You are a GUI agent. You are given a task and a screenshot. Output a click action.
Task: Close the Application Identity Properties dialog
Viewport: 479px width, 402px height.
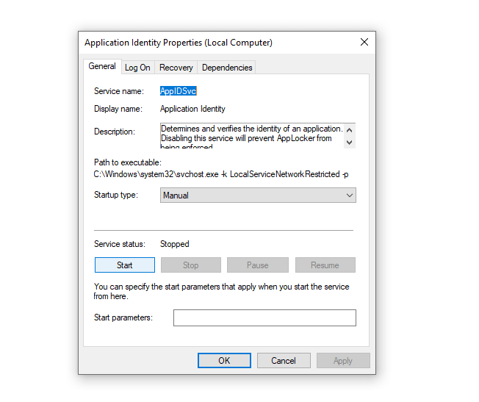[364, 42]
